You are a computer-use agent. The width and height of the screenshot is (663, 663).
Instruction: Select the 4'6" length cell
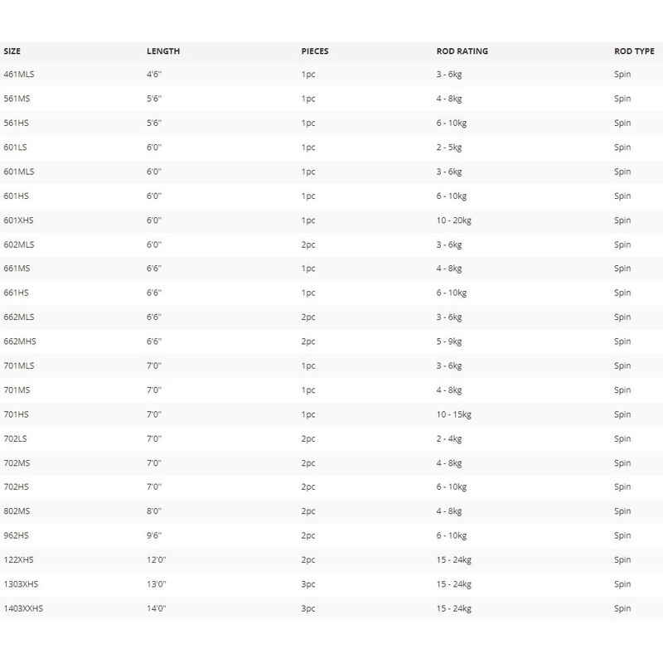tap(153, 75)
